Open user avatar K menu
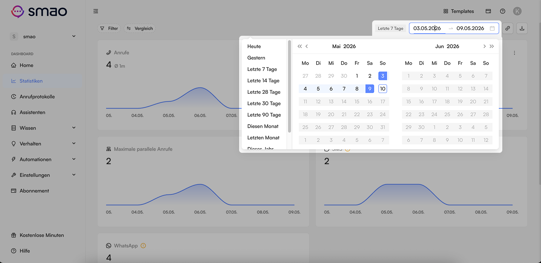The width and height of the screenshot is (541, 263). click(517, 11)
